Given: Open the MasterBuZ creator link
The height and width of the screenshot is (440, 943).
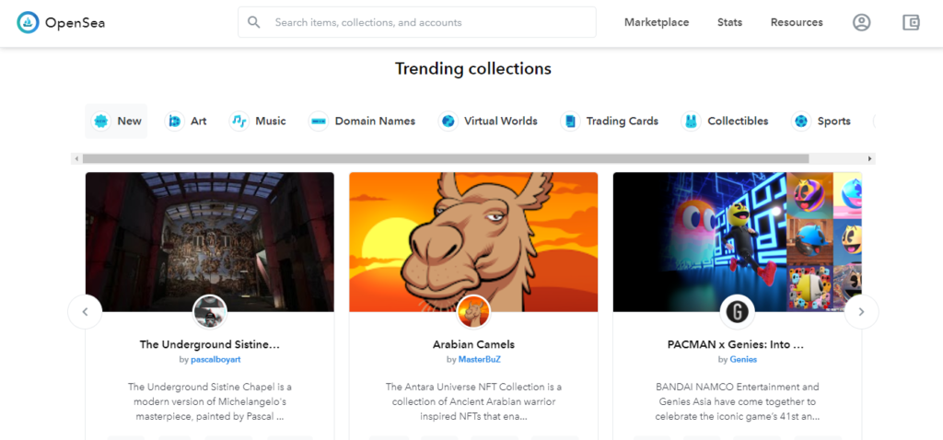Looking at the screenshot, I should pyautogui.click(x=479, y=359).
